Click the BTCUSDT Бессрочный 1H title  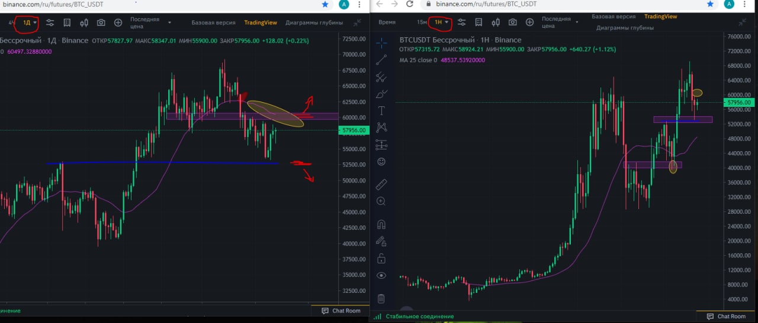tap(461, 40)
